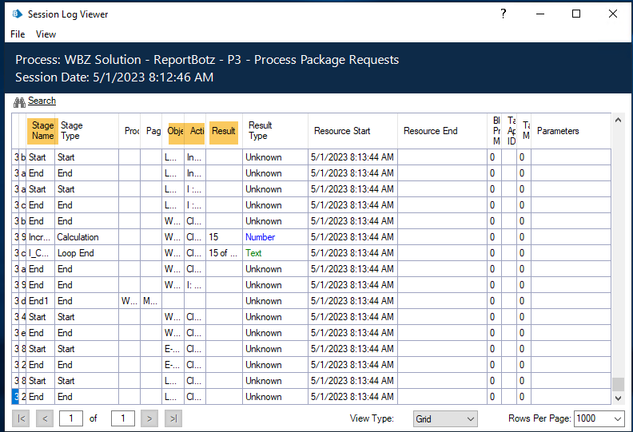Click the 'Calculation' stage type cell
Image resolution: width=633 pixels, height=432 pixels.
(86, 237)
